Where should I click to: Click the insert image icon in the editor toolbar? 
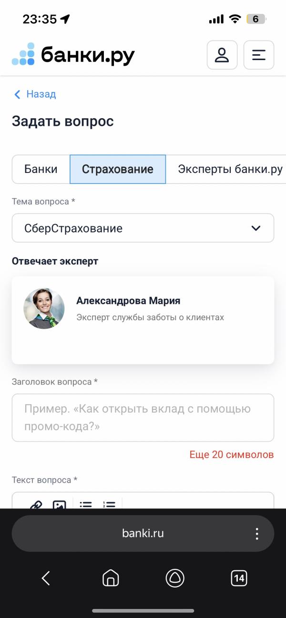pyautogui.click(x=59, y=504)
